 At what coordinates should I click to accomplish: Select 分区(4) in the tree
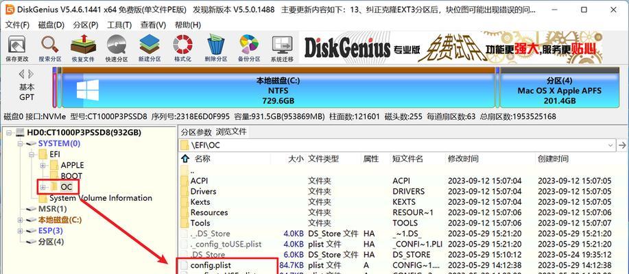coord(51,242)
